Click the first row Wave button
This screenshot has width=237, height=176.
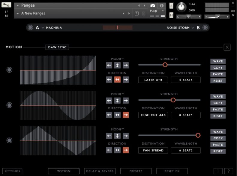[x=218, y=61]
